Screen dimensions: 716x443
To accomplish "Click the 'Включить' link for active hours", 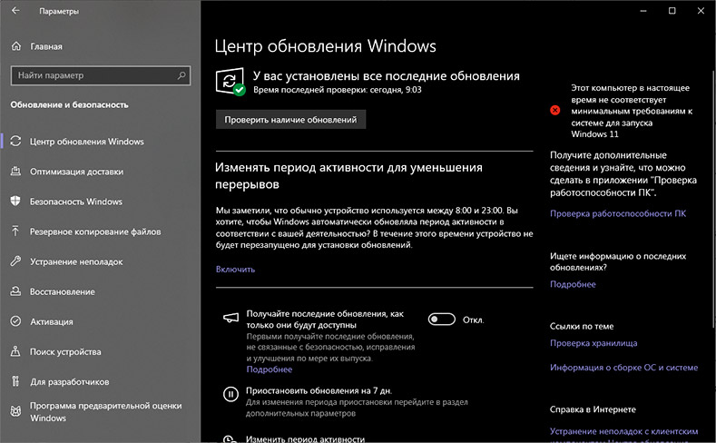I will point(235,269).
